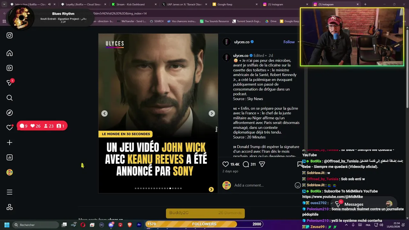409x230 pixels.
Task: Open post more options three dots
Action: coord(298,42)
